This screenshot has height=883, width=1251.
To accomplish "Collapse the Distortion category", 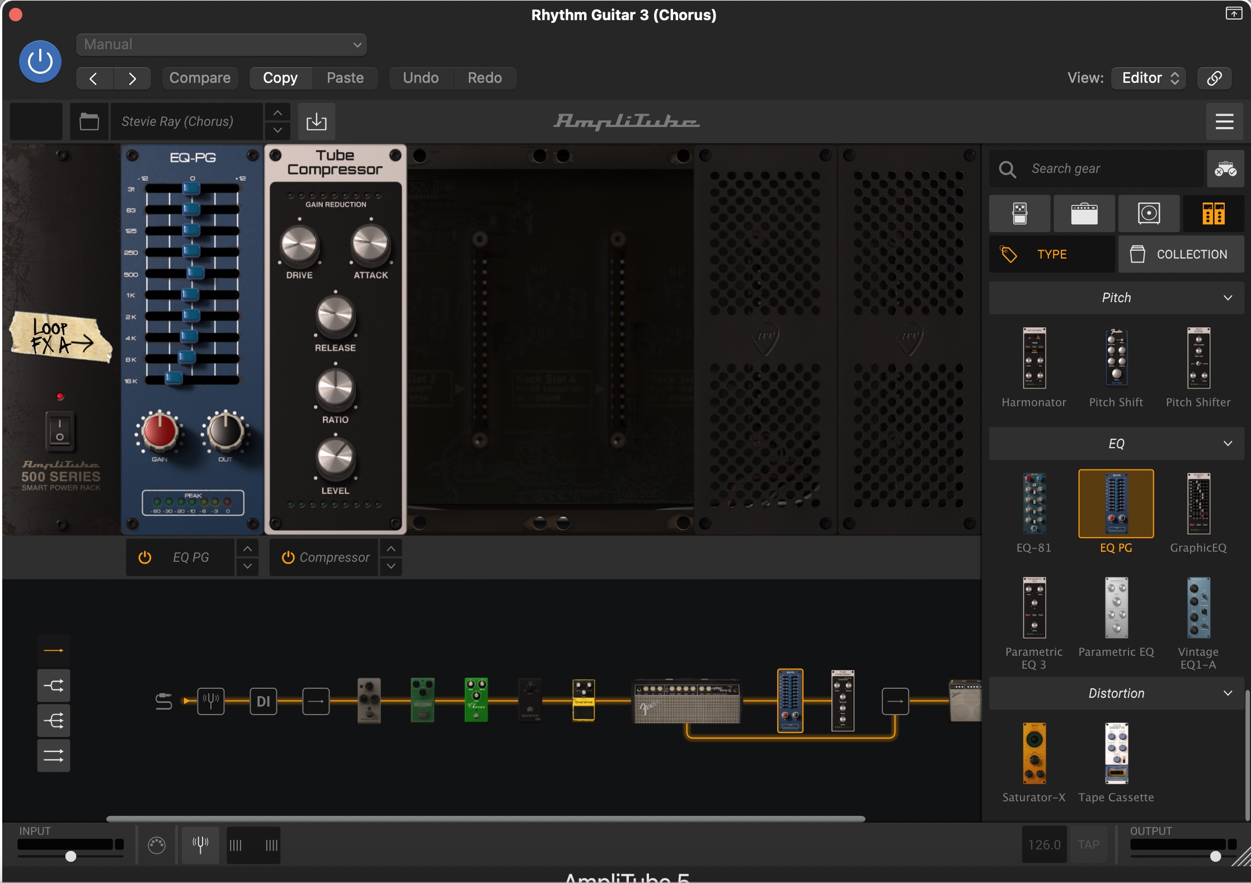I will pos(1117,693).
